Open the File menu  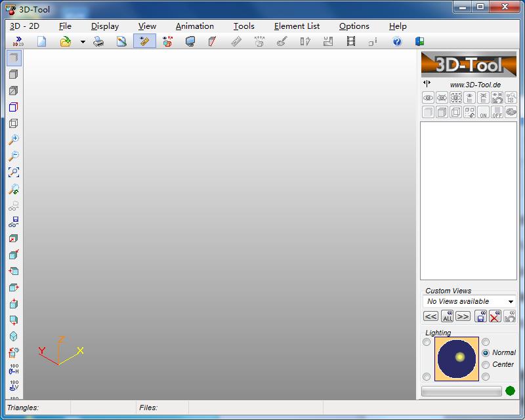pos(65,26)
